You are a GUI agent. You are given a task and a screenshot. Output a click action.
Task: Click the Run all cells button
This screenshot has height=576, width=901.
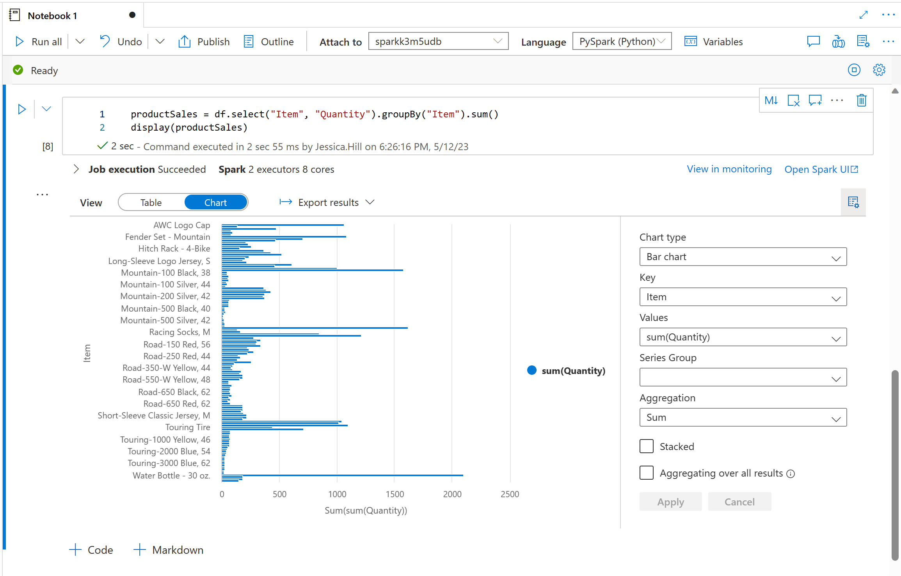click(x=37, y=41)
